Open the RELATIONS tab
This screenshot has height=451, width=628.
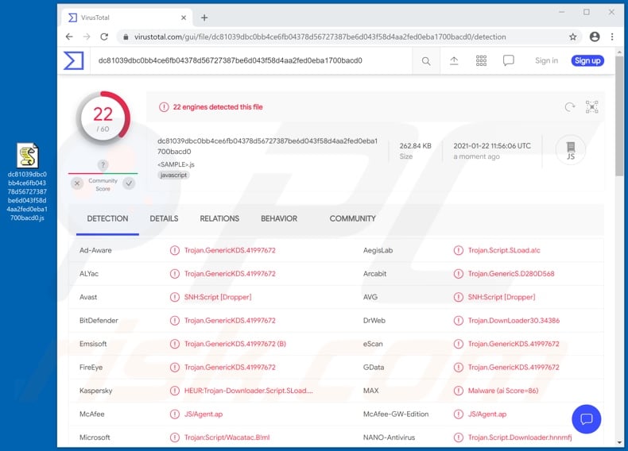pyautogui.click(x=219, y=218)
